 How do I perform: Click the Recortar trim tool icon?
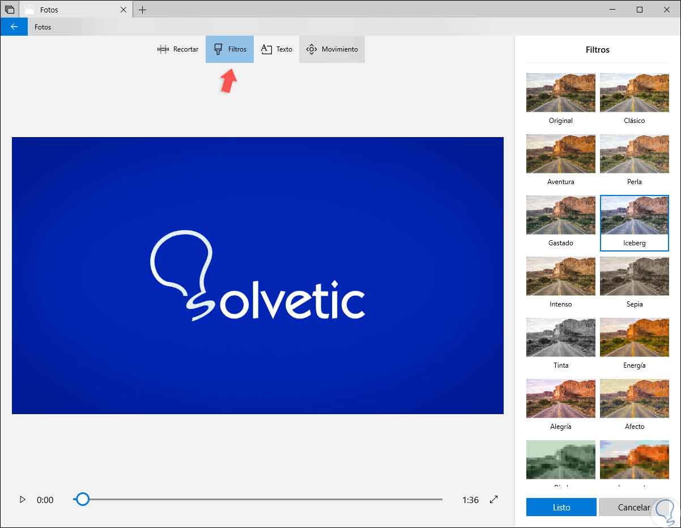pos(163,49)
